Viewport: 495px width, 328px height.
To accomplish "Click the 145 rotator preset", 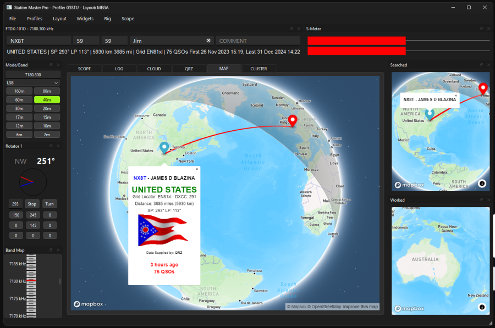I will pos(33,225).
